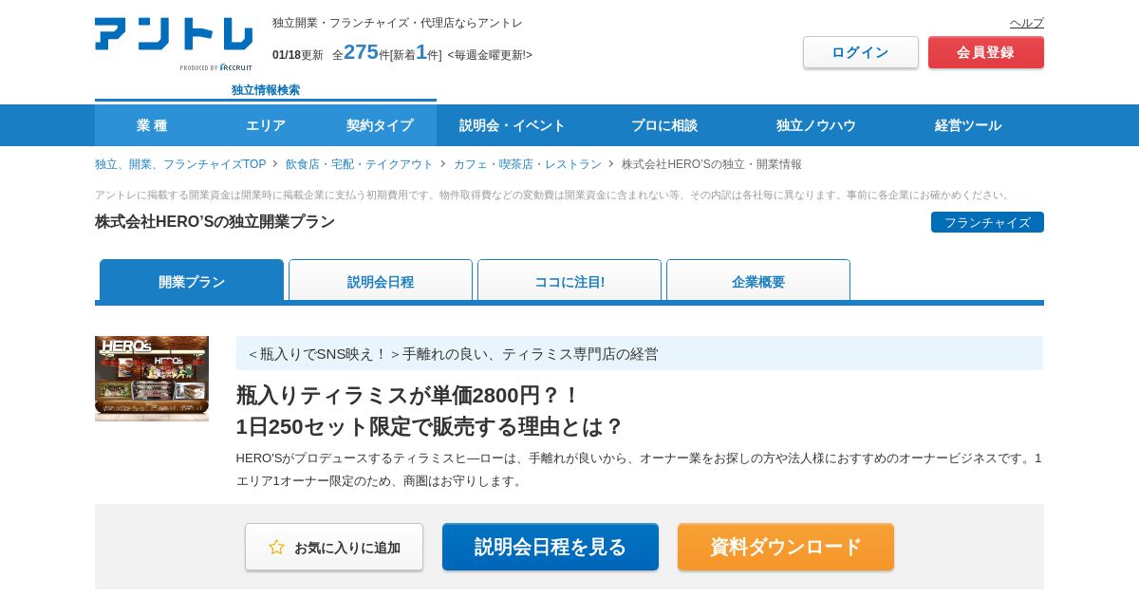Click the 説明会日程を見る button
Image resolution: width=1139 pixels, height=598 pixels.
coord(551,547)
